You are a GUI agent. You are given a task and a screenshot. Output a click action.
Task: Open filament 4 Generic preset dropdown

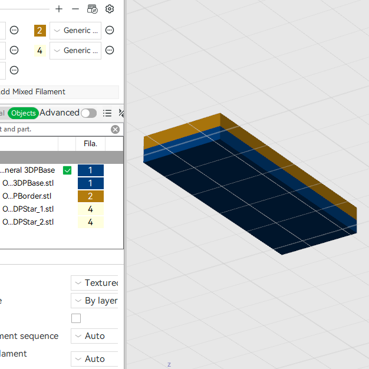coord(75,51)
